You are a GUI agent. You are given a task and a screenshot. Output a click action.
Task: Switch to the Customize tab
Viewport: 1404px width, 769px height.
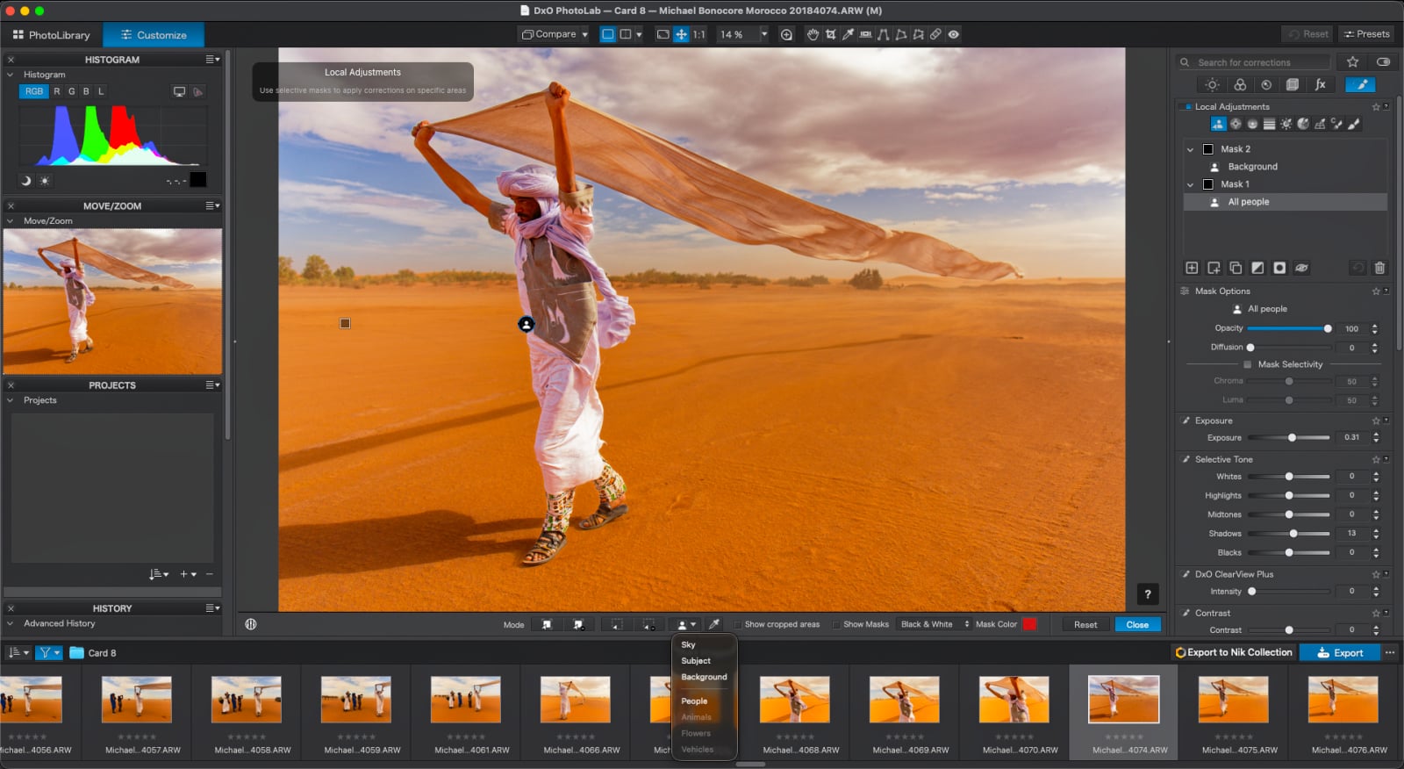154,35
